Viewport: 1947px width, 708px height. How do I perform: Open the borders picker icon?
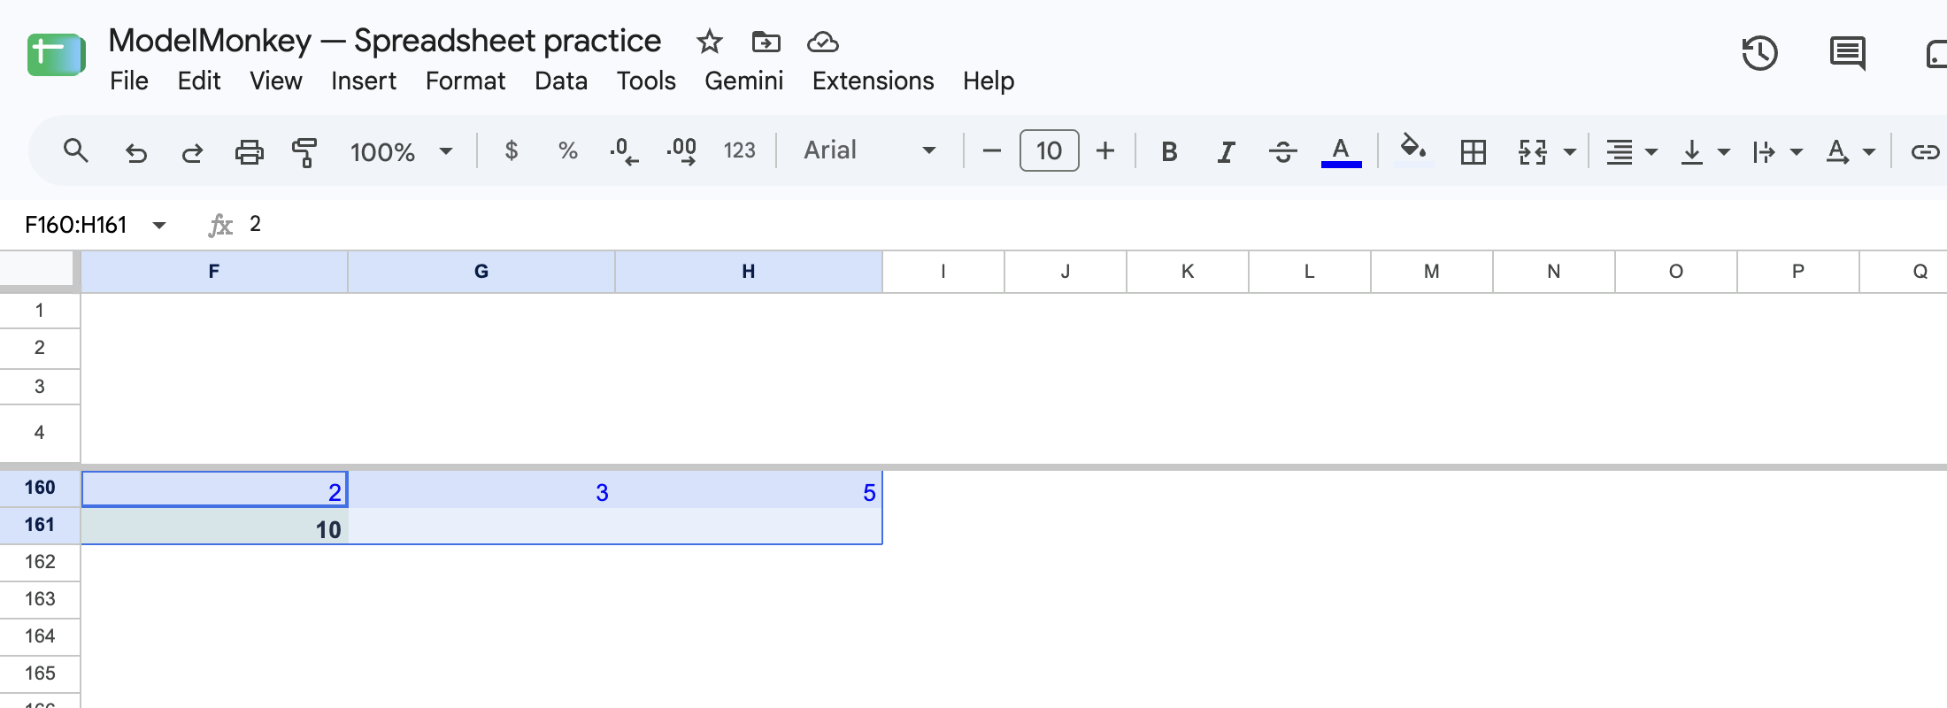coord(1474,152)
